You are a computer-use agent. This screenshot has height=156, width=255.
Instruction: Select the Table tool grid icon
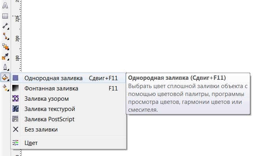(x=5, y=16)
